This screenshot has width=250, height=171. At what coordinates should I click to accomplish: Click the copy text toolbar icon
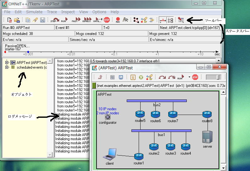pyautogui.click(x=28, y=20)
